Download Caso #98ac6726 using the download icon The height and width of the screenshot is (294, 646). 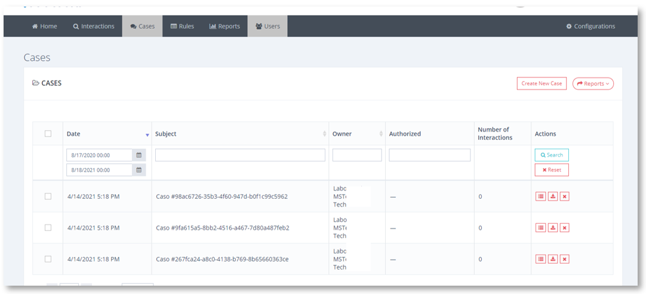[x=553, y=196]
